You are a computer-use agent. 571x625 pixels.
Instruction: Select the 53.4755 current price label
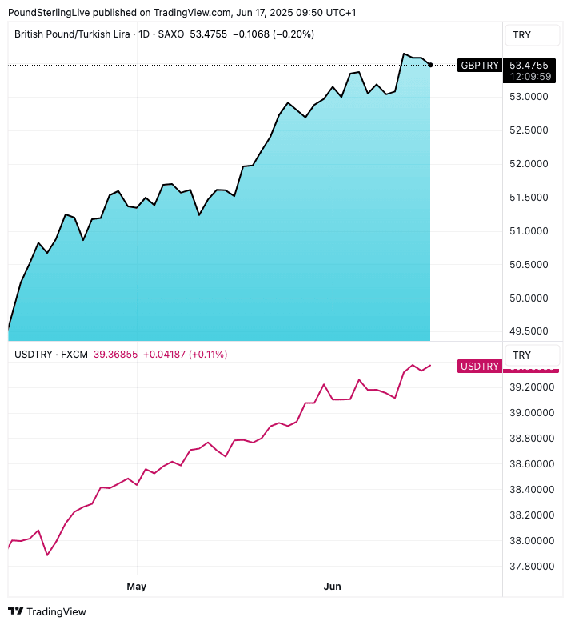coord(529,65)
